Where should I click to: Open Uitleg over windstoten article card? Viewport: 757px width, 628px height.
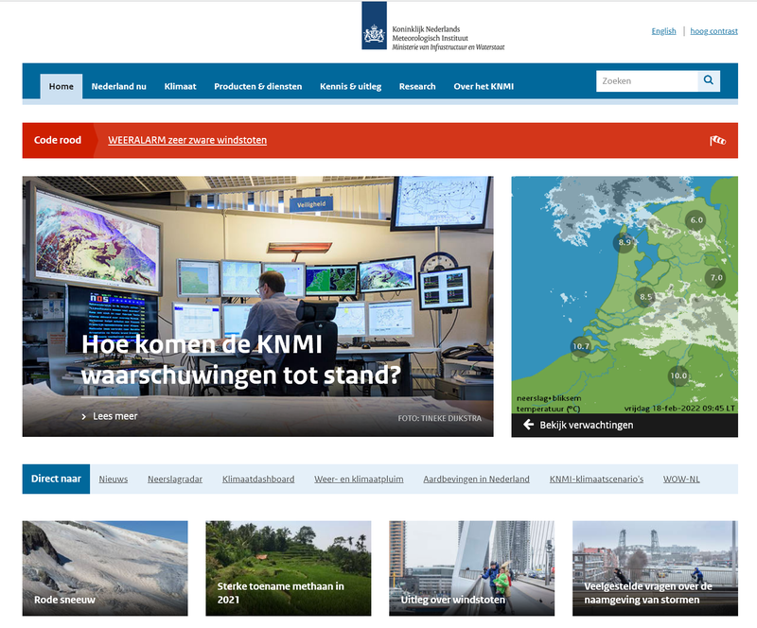471,568
